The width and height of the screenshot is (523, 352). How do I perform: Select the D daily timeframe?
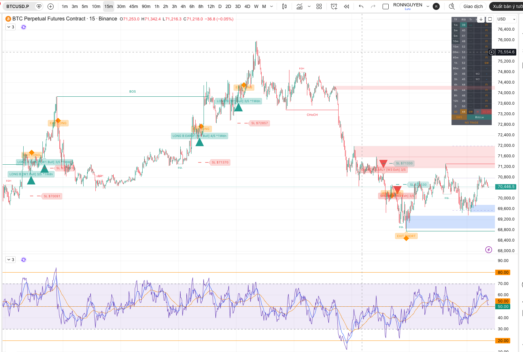click(220, 6)
